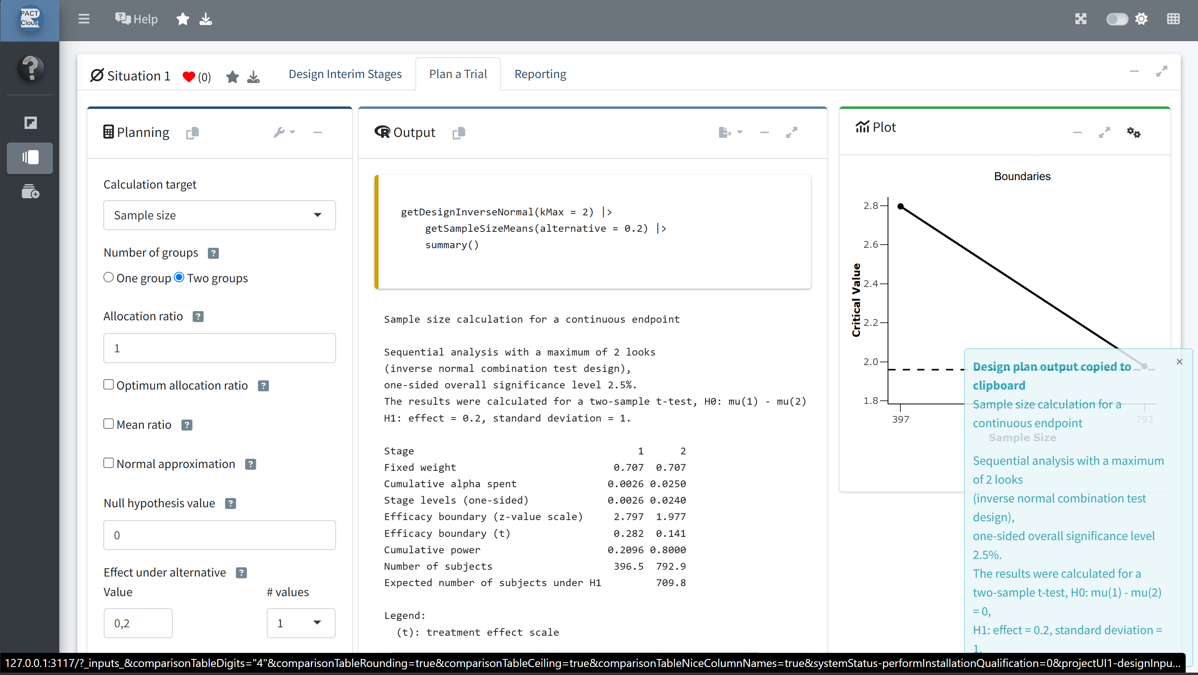
Task: Maximize the Output panel
Action: (x=791, y=133)
